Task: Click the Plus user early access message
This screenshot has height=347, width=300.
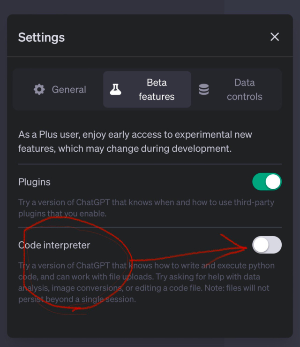Action: pyautogui.click(x=135, y=141)
